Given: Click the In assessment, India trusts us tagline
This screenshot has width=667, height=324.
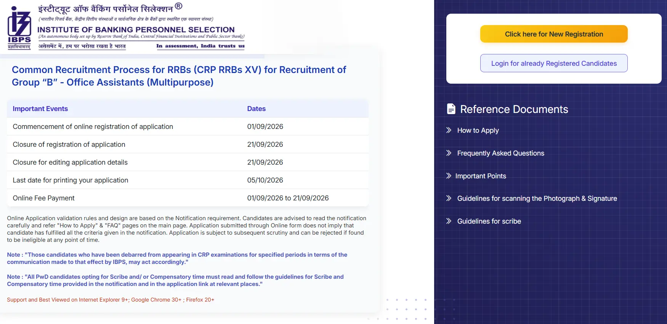Looking at the screenshot, I should [200, 46].
